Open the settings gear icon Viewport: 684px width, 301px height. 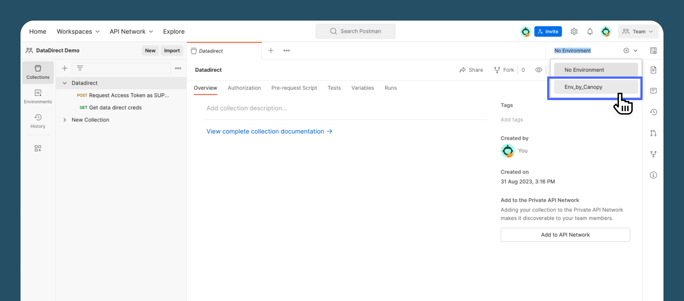click(574, 32)
